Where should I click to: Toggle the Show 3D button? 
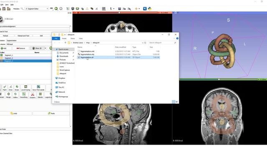37,48
